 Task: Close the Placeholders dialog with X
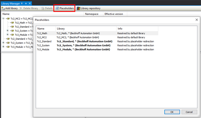click(197, 20)
